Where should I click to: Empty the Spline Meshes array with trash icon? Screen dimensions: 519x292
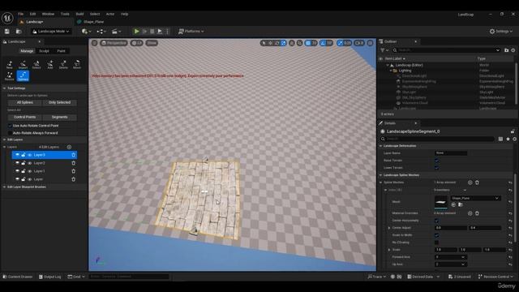tap(477, 182)
